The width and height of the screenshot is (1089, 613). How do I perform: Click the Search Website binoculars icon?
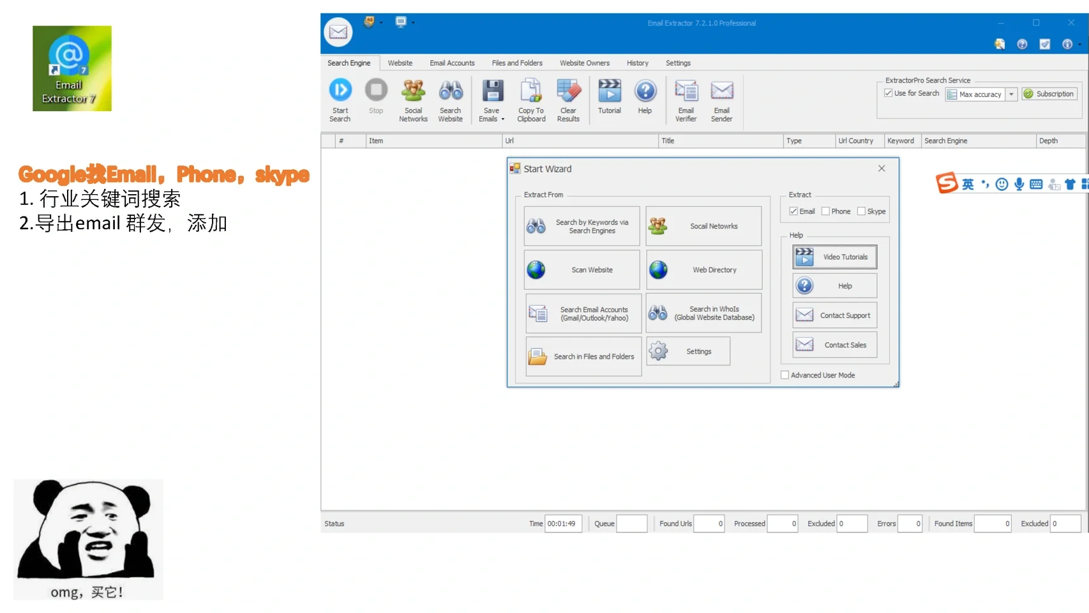[451, 91]
